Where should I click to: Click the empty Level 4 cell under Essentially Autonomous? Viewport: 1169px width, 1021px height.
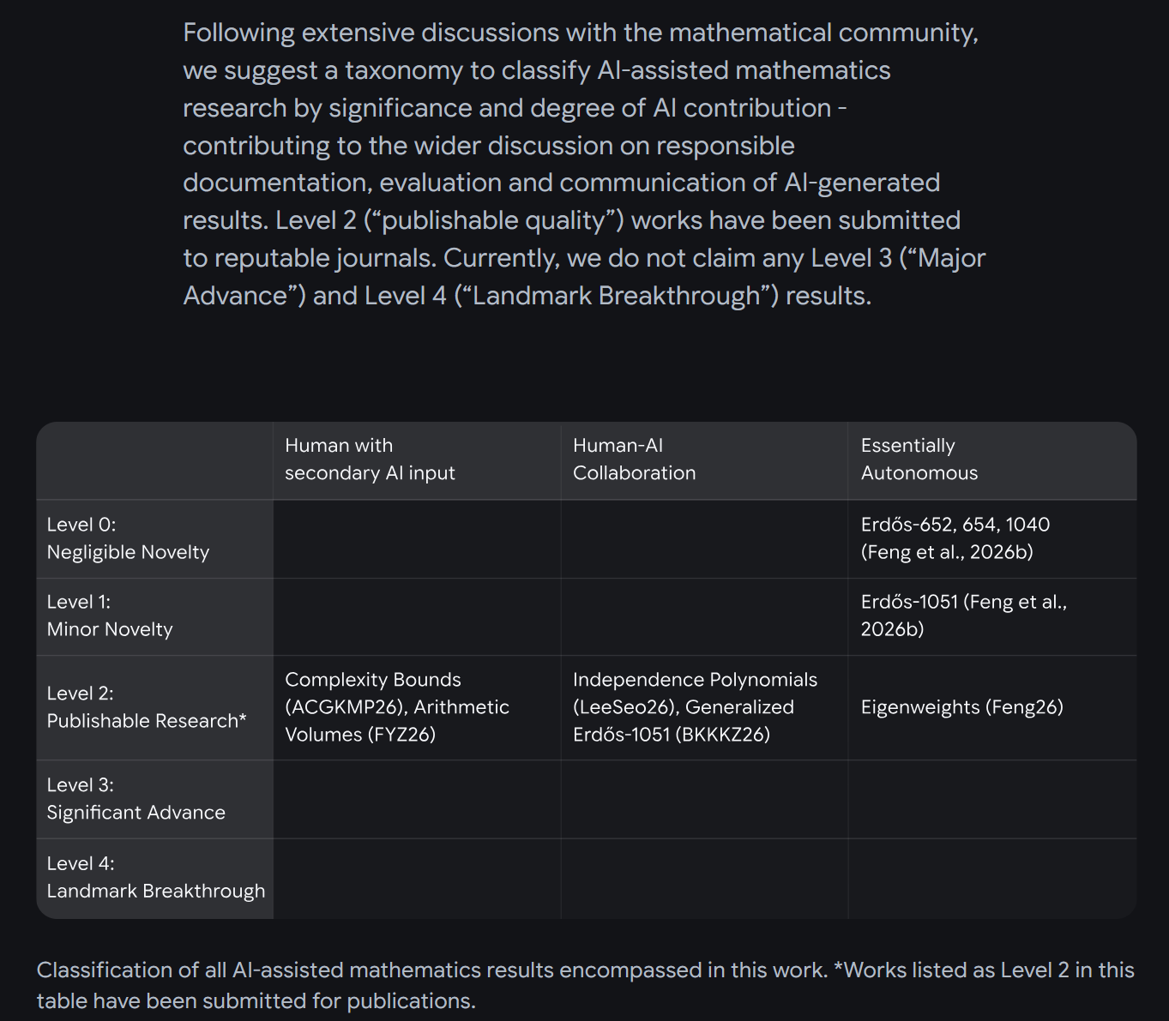point(991,878)
